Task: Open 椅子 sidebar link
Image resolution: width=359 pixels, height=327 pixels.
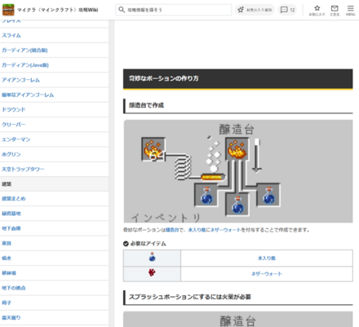Action: point(7,303)
